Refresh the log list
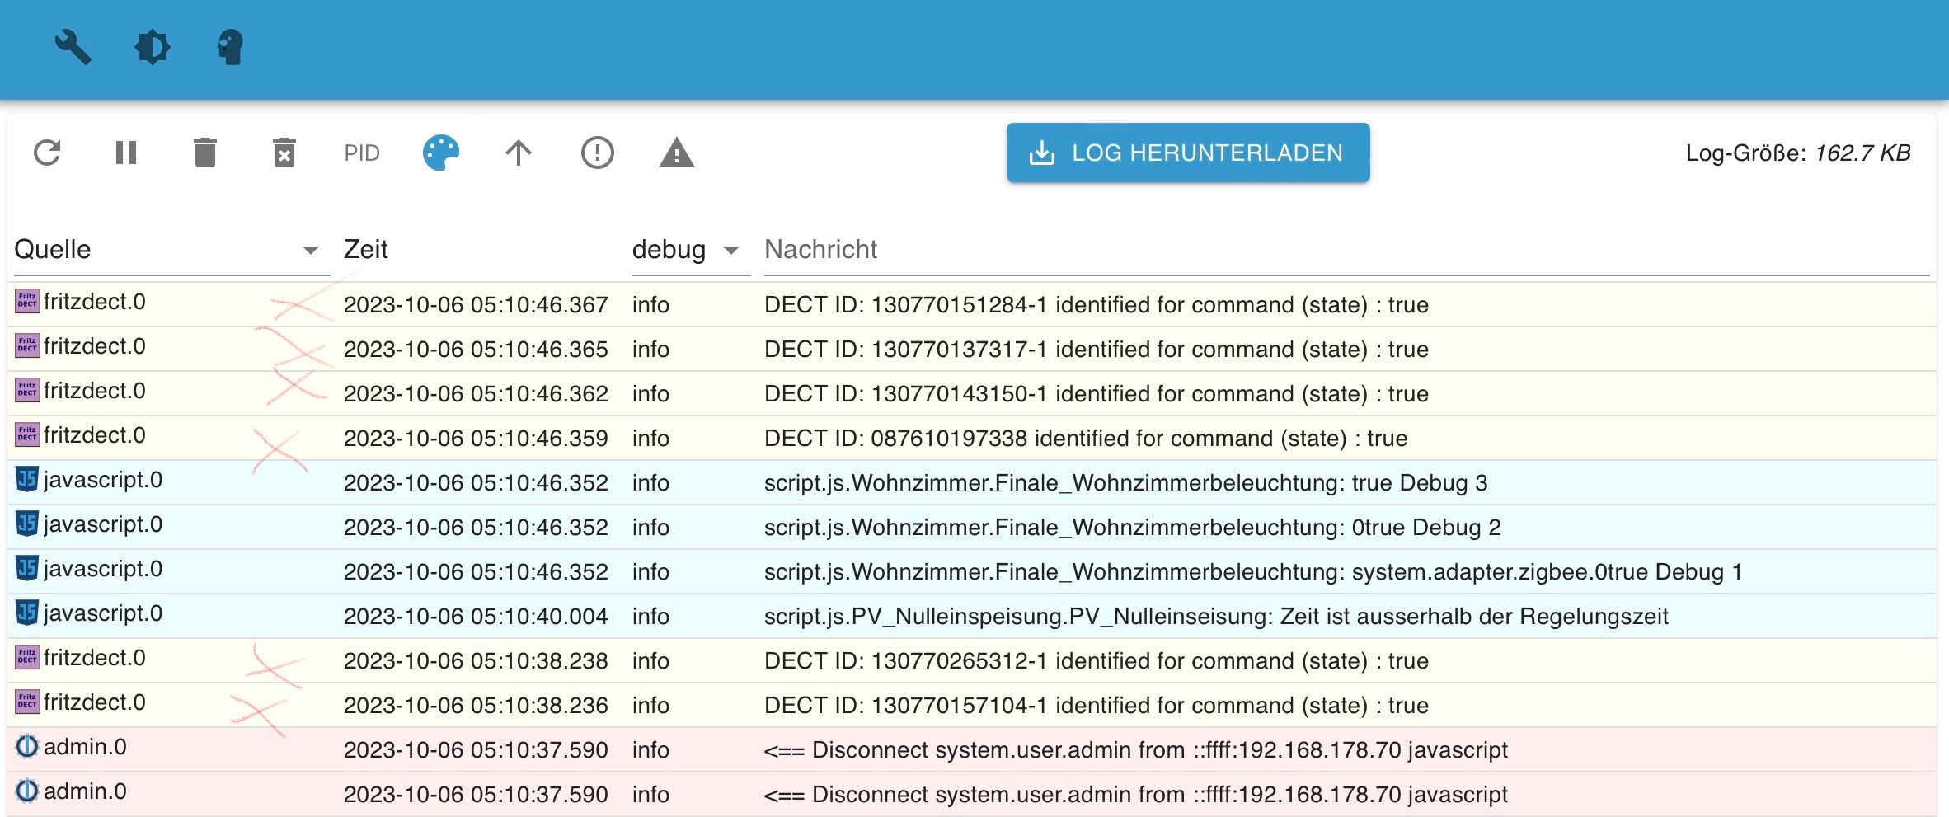This screenshot has width=1949, height=817. click(x=47, y=153)
